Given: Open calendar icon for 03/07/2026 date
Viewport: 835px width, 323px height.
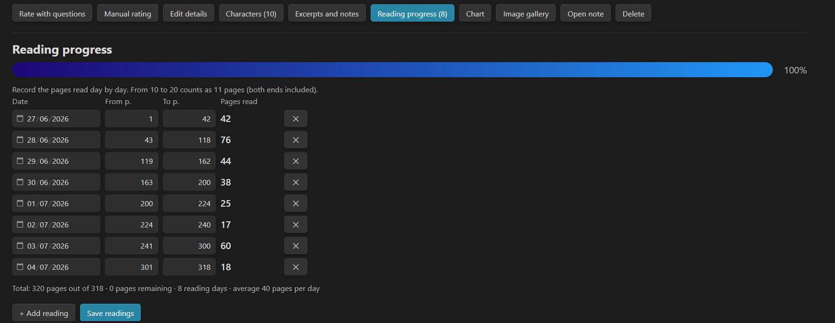Looking at the screenshot, I should 20,245.
